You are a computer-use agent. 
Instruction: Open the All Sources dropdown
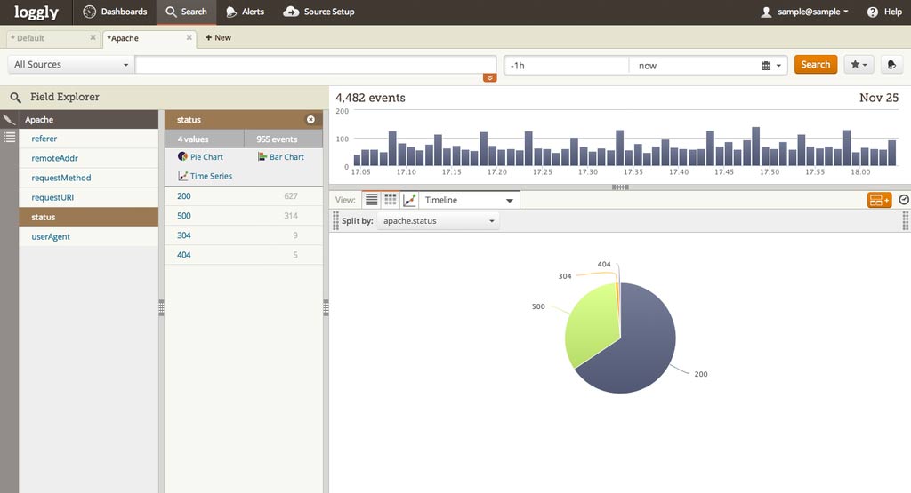[71, 65]
